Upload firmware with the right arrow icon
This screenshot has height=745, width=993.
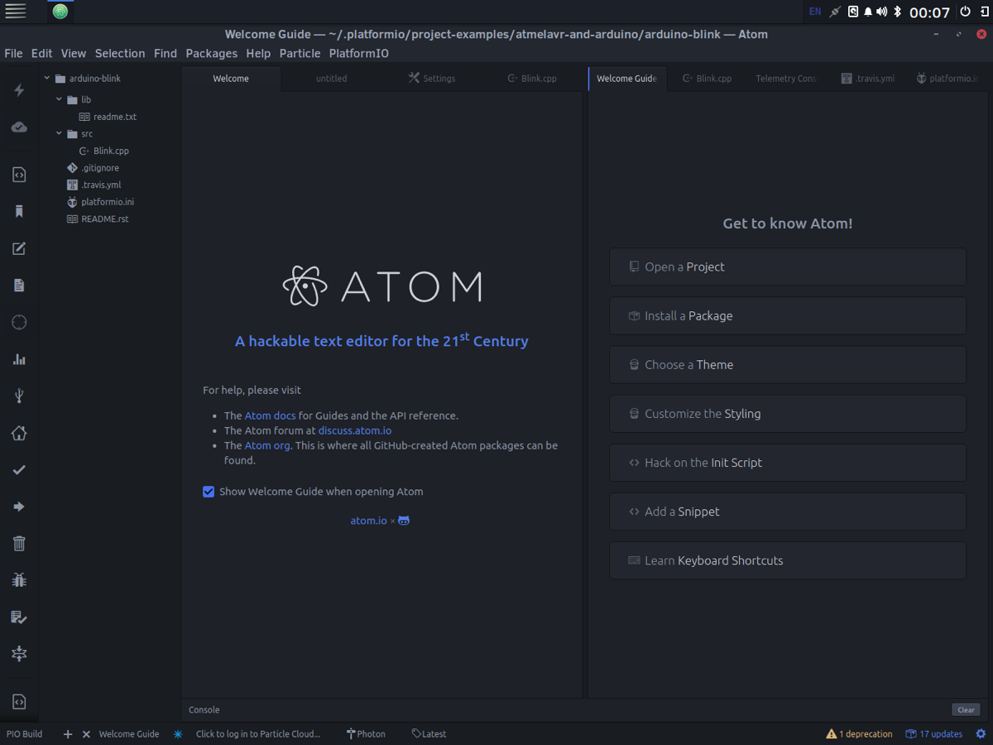click(x=19, y=507)
